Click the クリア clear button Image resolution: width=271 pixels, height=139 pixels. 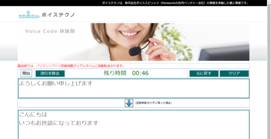234,73
